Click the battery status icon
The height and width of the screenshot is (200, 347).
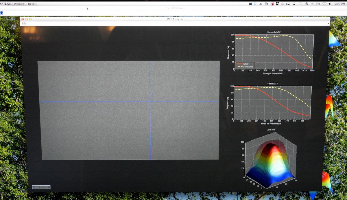[318, 4]
